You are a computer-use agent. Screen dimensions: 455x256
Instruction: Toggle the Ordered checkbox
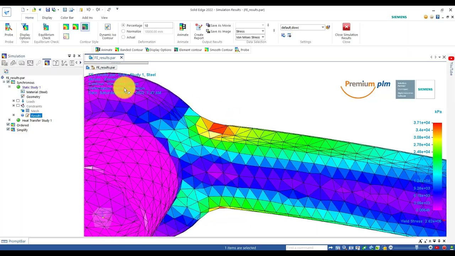[8, 125]
